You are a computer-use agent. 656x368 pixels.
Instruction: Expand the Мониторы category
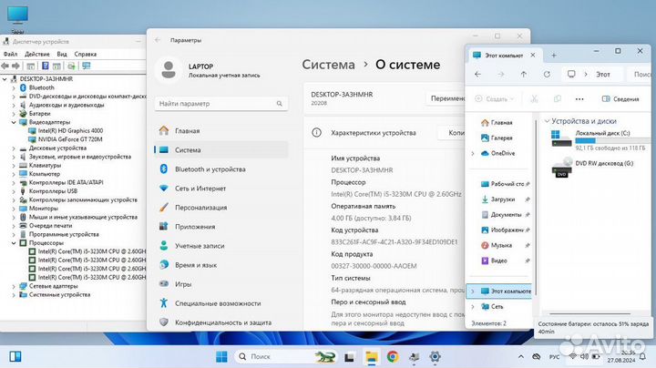click(x=14, y=209)
